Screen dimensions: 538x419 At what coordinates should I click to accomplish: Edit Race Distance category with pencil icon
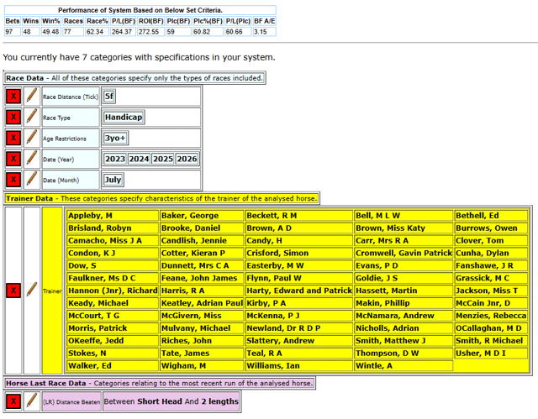pyautogui.click(x=32, y=97)
